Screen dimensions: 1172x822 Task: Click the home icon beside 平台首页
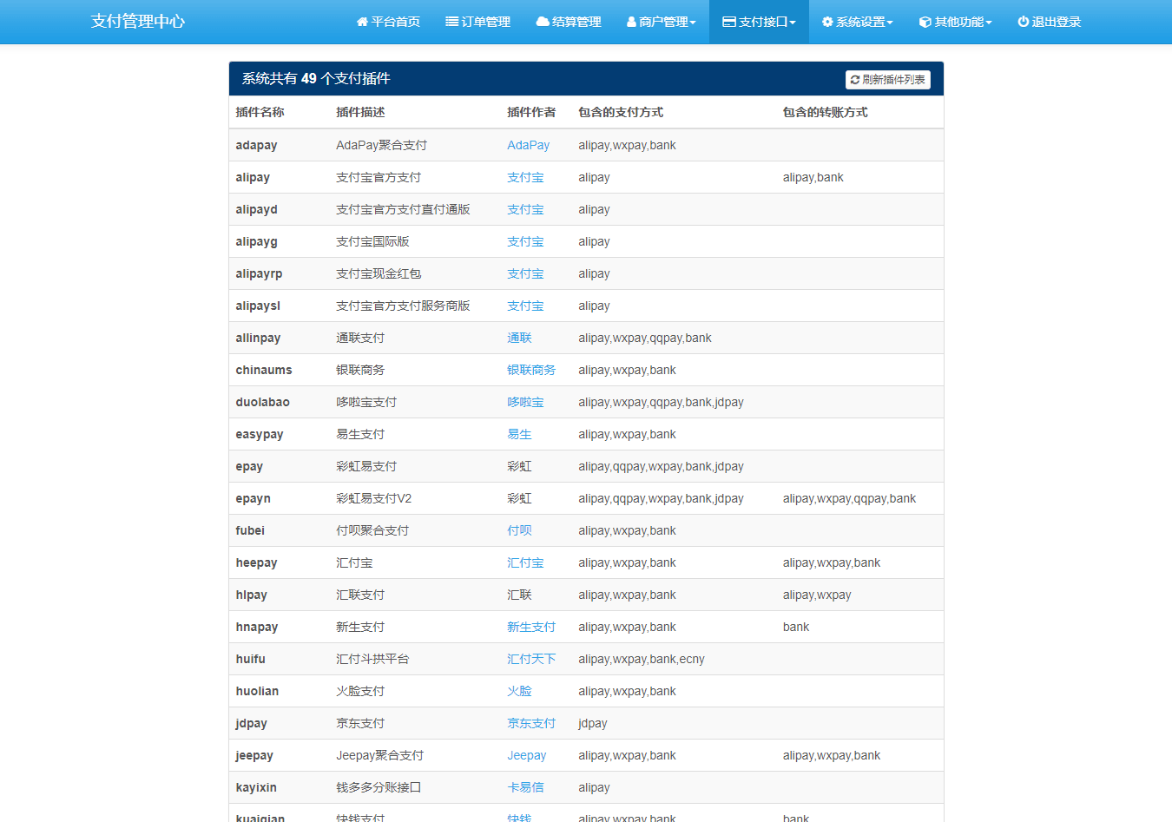(x=362, y=22)
